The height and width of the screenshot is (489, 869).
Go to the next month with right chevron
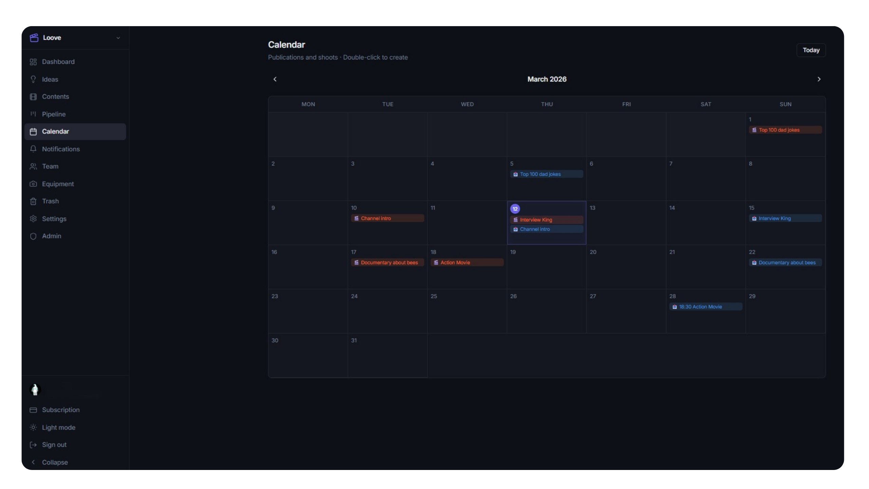point(819,79)
